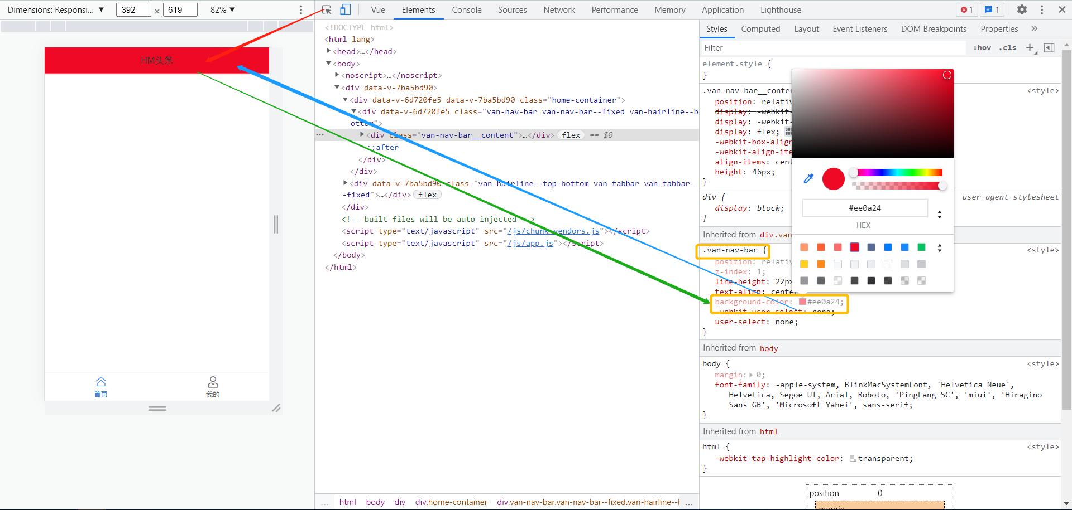Open the /js/app.js script link
Image resolution: width=1072 pixels, height=510 pixels.
[x=530, y=243]
